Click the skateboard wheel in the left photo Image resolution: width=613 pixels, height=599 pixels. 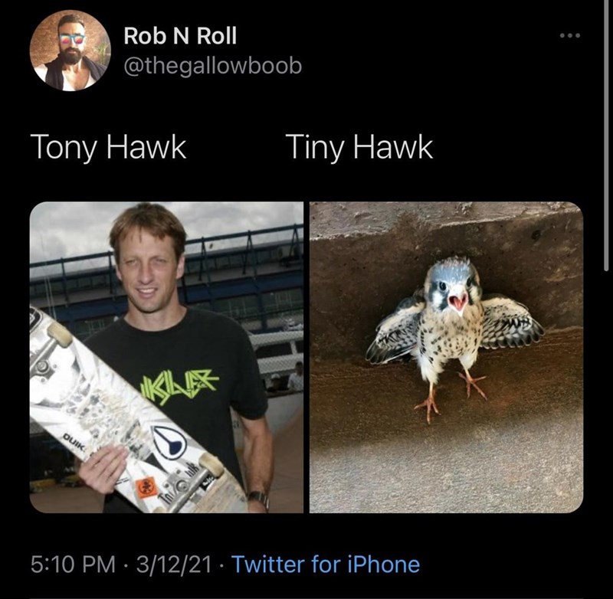click(59, 333)
